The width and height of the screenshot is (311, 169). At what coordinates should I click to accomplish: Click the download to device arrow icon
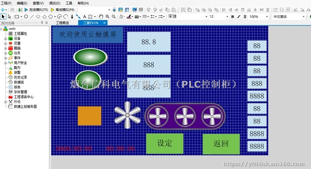pos(114,10)
